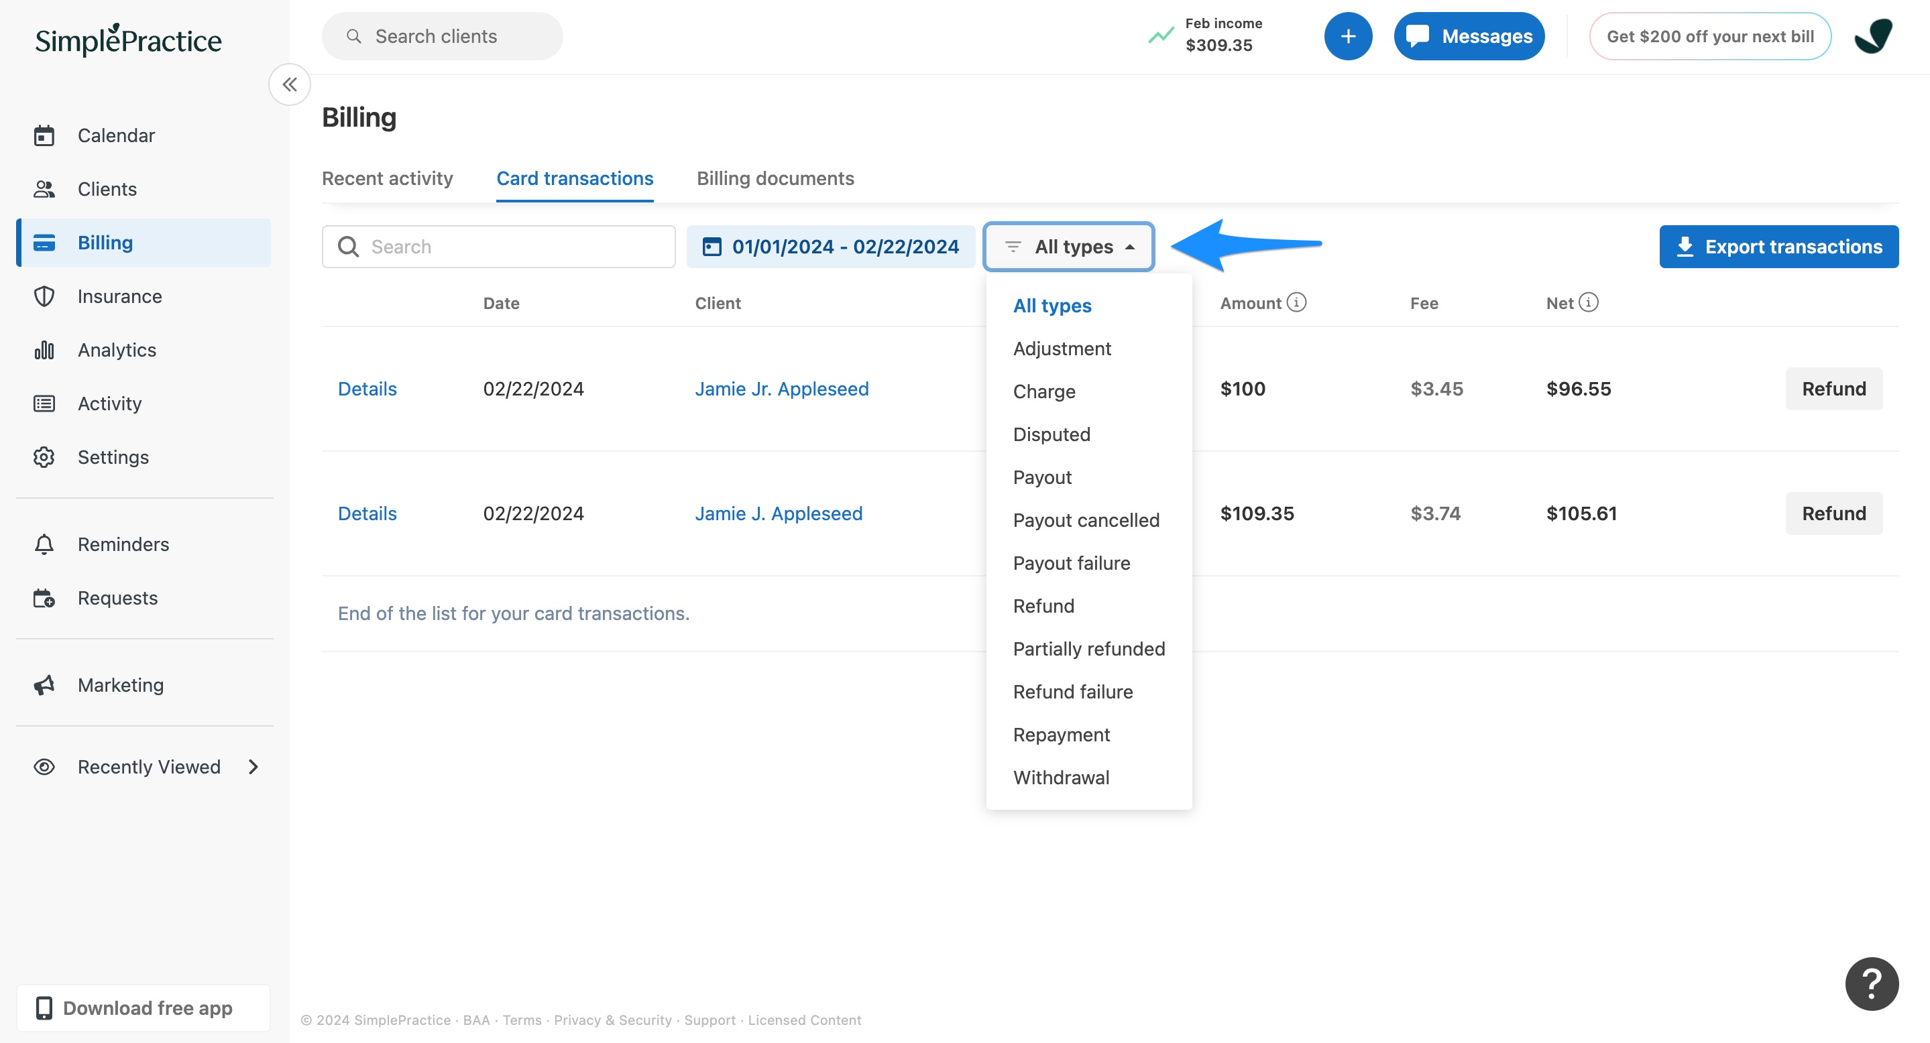The height and width of the screenshot is (1043, 1930).
Task: Open the help question mark button
Action: pos(1872,984)
